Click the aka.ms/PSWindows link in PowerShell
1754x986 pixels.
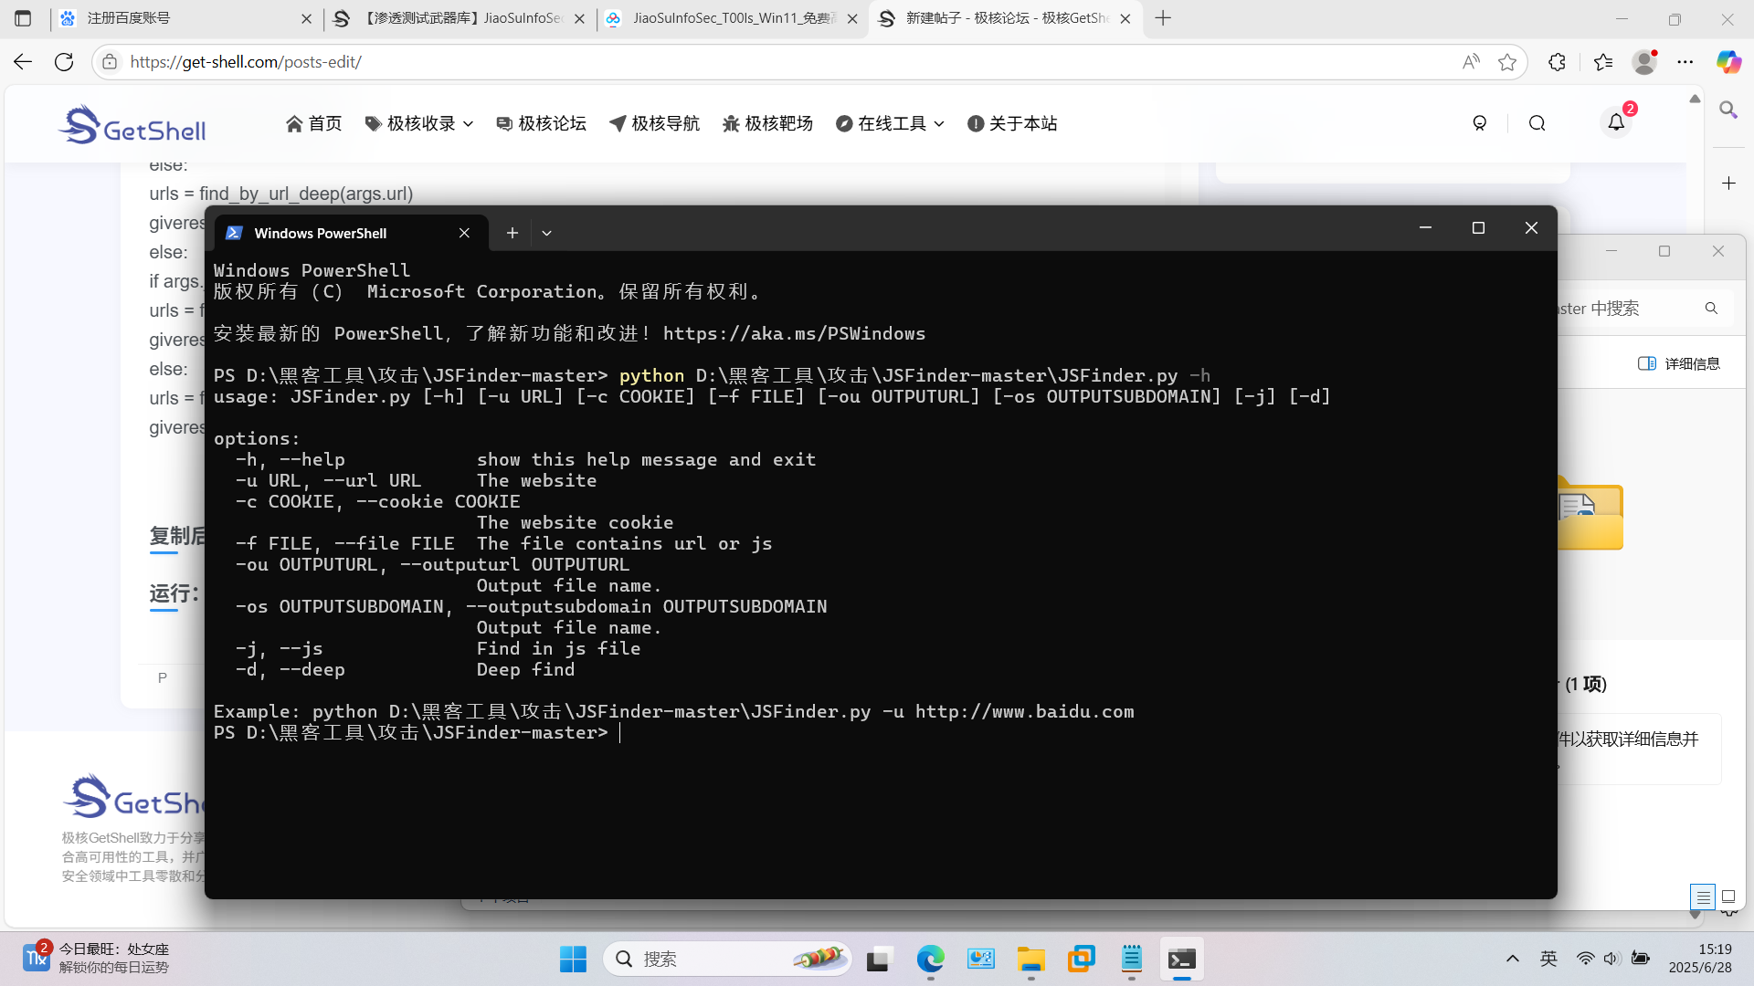[x=794, y=333]
